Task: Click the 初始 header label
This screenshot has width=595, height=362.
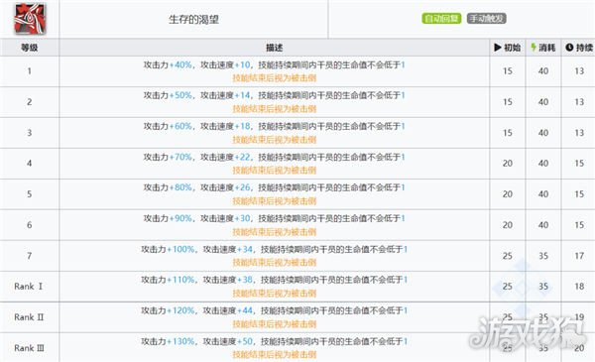Action: click(512, 48)
